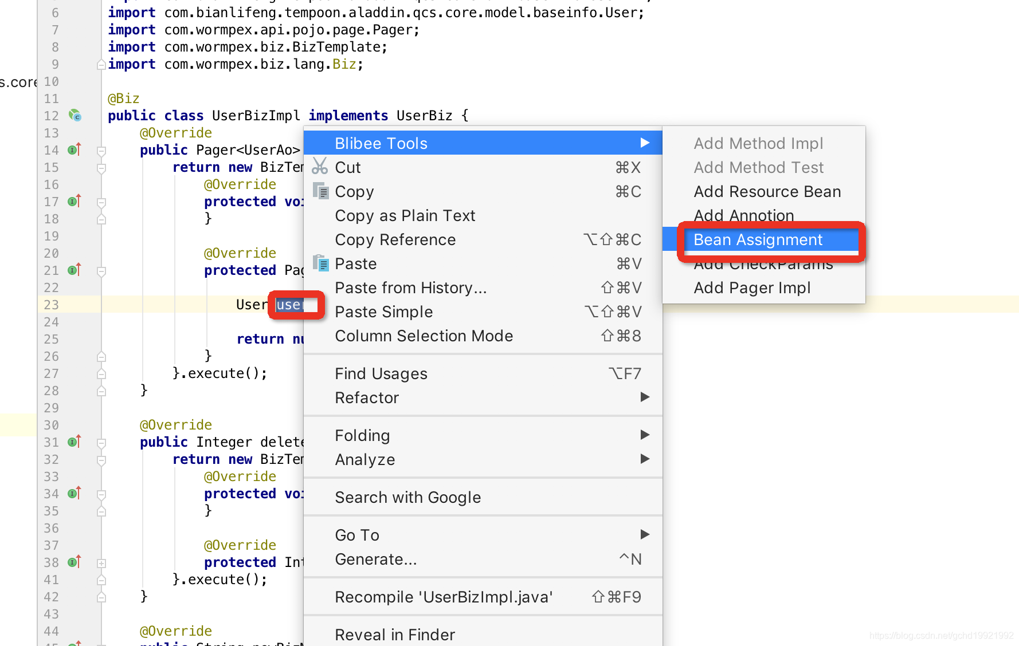
Task: Open the Folding submenu
Action: coord(483,435)
